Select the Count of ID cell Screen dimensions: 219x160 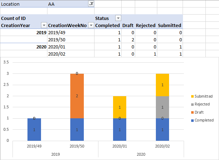[24, 18]
